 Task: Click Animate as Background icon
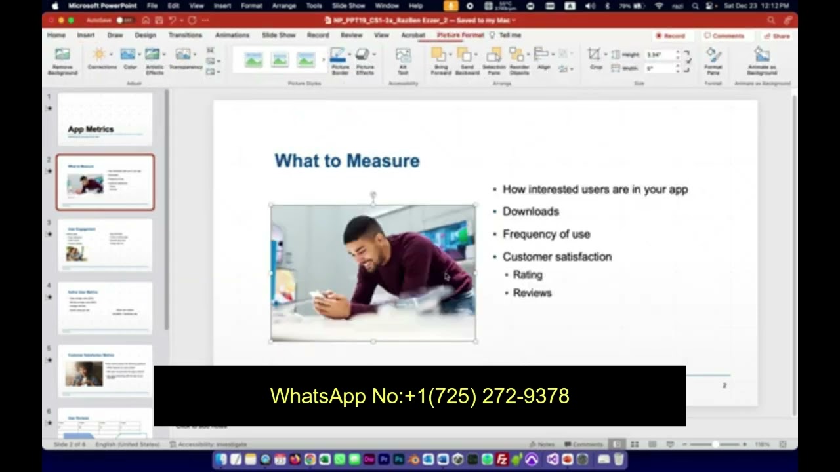point(762,55)
